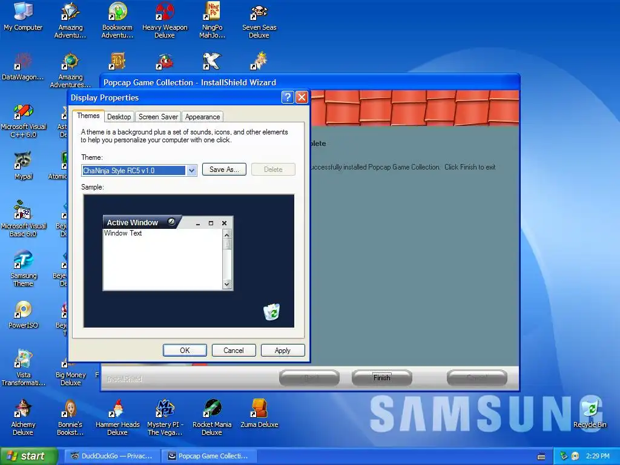Select the Microsoft Visual C++ 6.0 icon
Screen dimensions: 620x465
[x=23, y=120]
